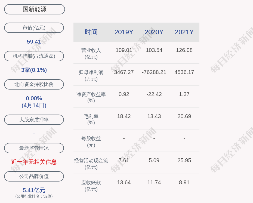Screen dimensions: 253x203
Task: Click the 2021Y cash flow value 25.95
Action: [184, 160]
